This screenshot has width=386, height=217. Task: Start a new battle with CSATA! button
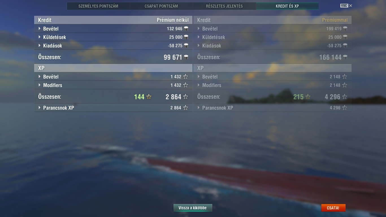point(333,208)
